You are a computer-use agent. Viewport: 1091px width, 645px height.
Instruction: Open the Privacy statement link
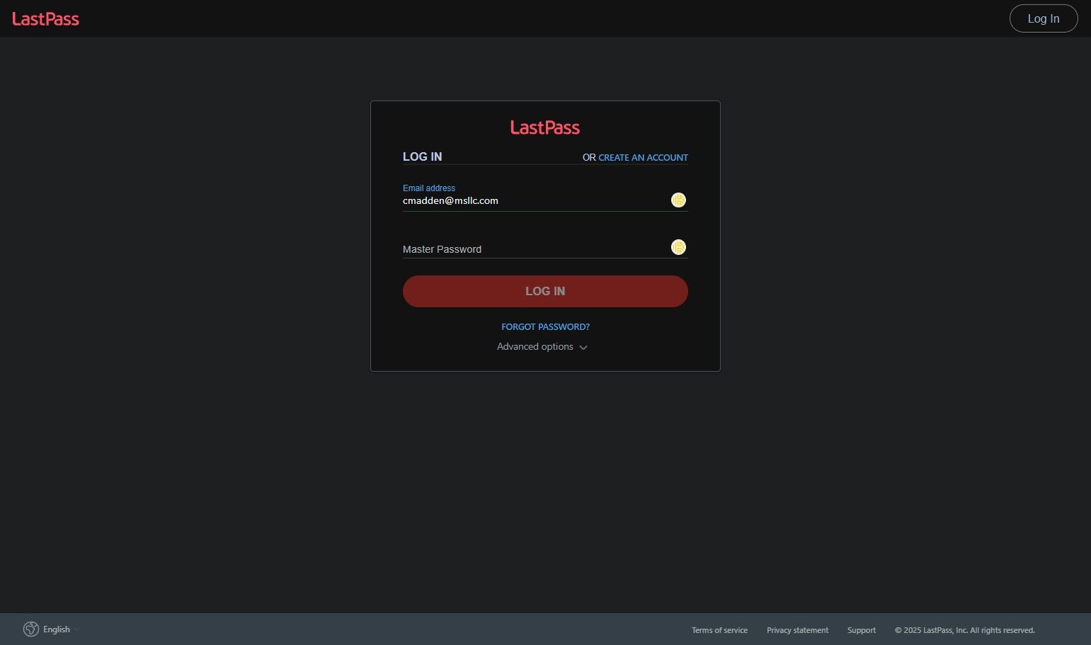797,630
